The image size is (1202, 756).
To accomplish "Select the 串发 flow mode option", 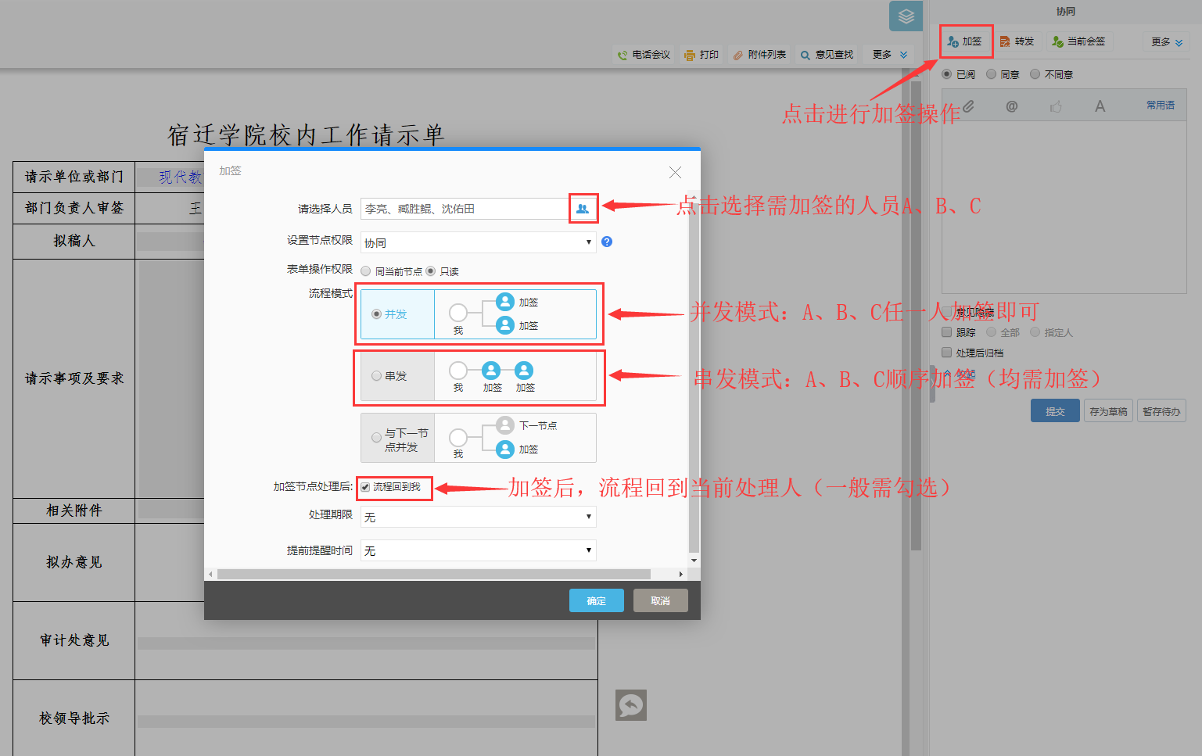I will [x=377, y=376].
